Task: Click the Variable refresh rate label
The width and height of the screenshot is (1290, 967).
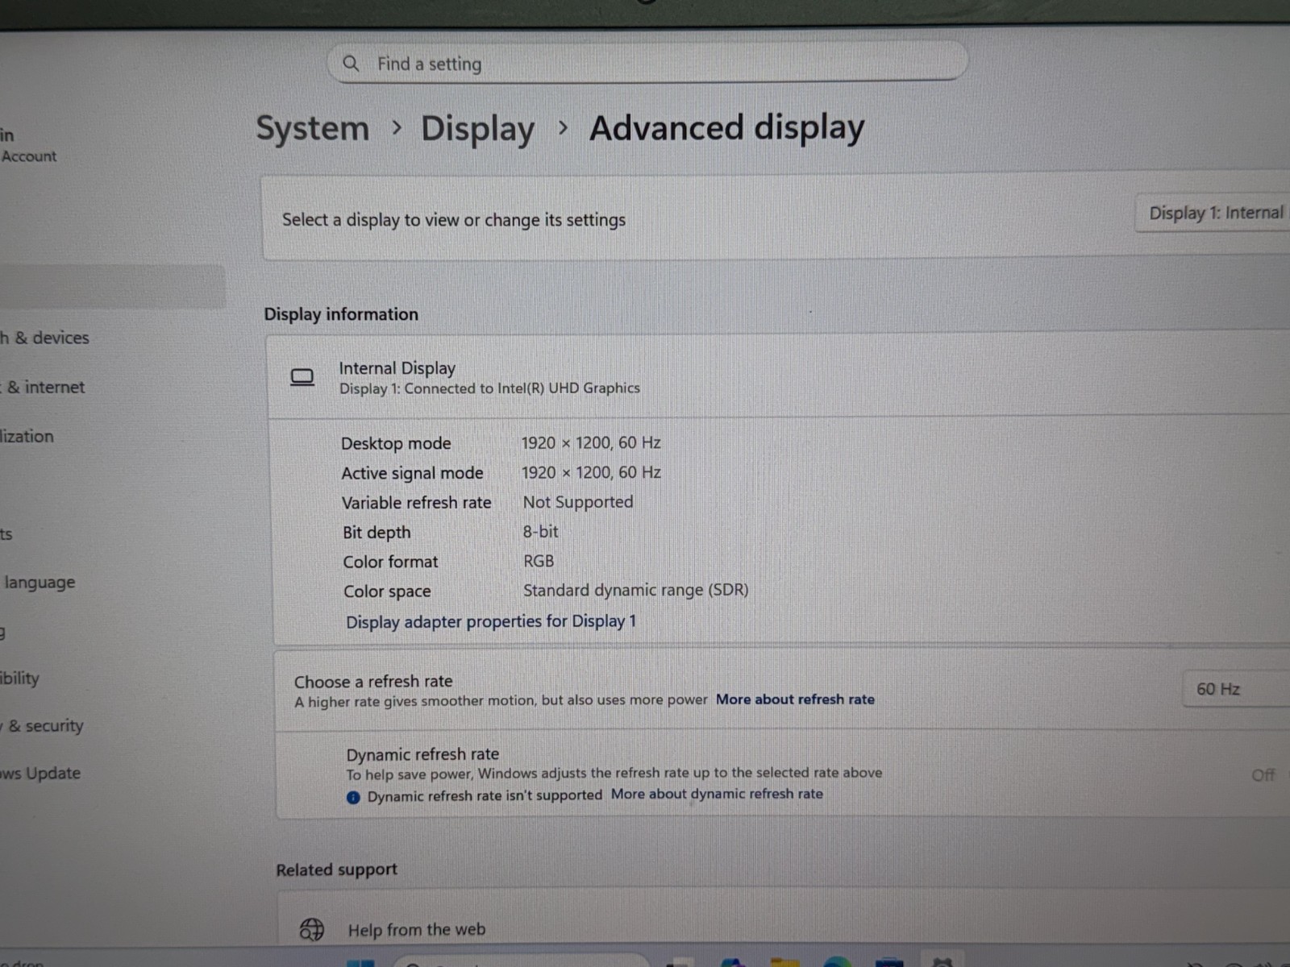Action: 416,503
